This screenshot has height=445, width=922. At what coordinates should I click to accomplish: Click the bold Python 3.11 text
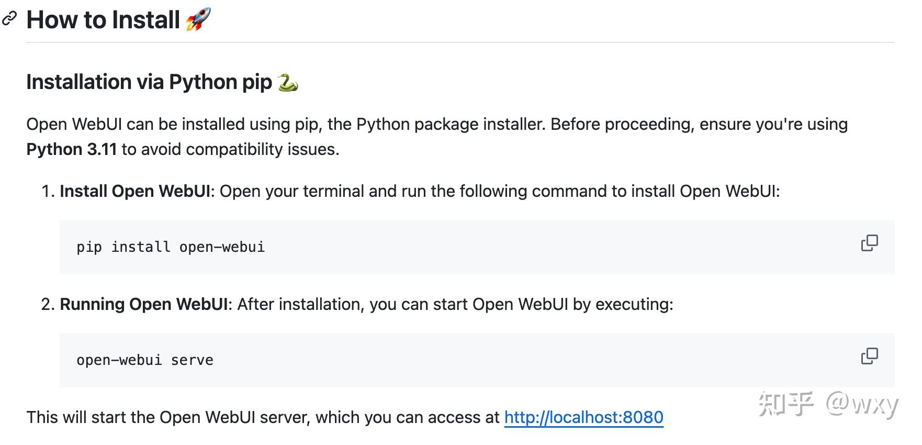(x=72, y=150)
